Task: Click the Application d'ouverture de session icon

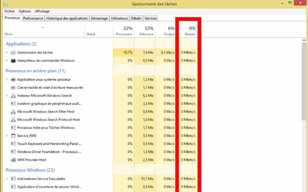Action: click(x=13, y=187)
